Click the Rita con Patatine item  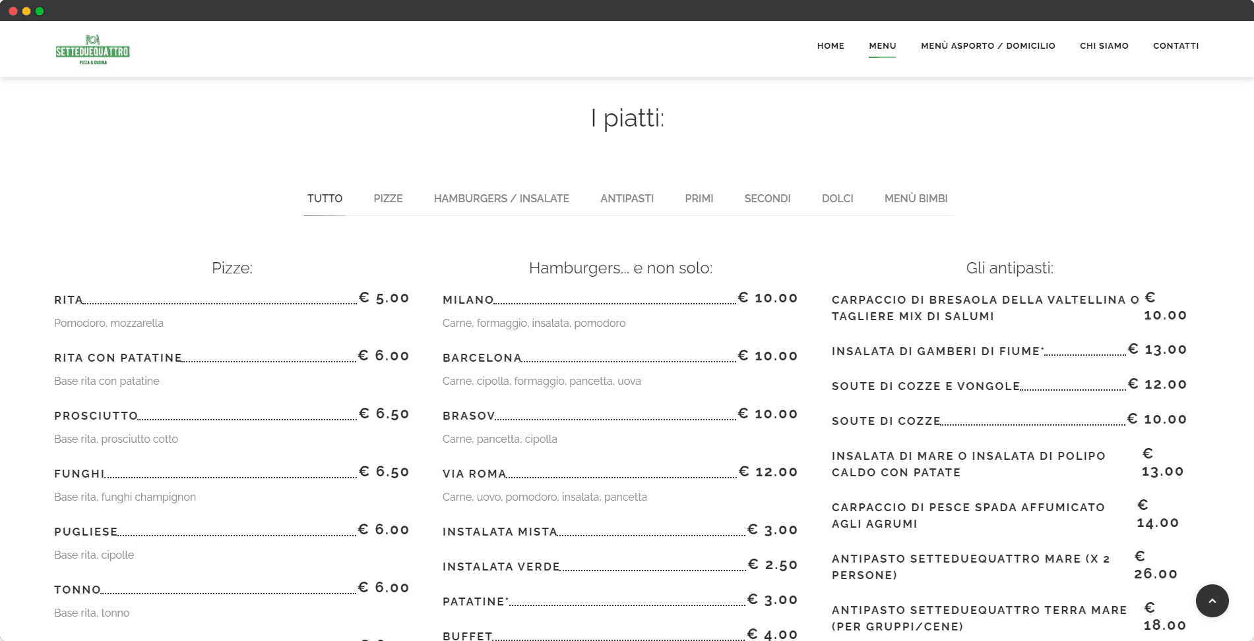[118, 358]
